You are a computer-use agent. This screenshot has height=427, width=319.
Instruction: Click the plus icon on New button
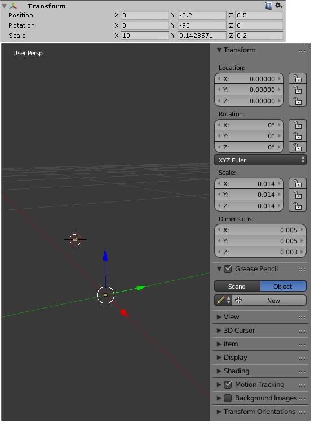[238, 301]
